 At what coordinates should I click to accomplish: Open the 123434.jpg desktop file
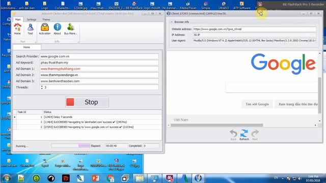coord(80,6)
